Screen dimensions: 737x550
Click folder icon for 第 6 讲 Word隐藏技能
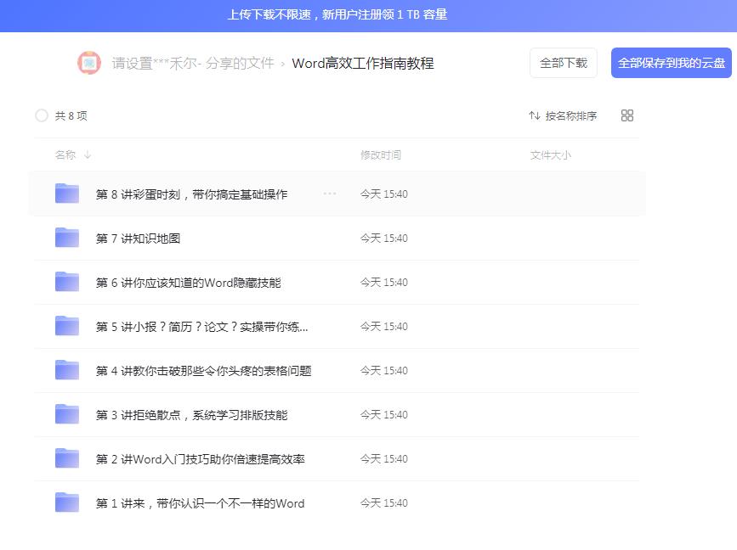(x=67, y=282)
